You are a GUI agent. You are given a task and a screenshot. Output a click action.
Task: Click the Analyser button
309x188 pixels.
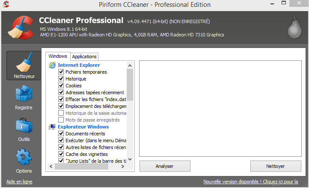[165, 166]
